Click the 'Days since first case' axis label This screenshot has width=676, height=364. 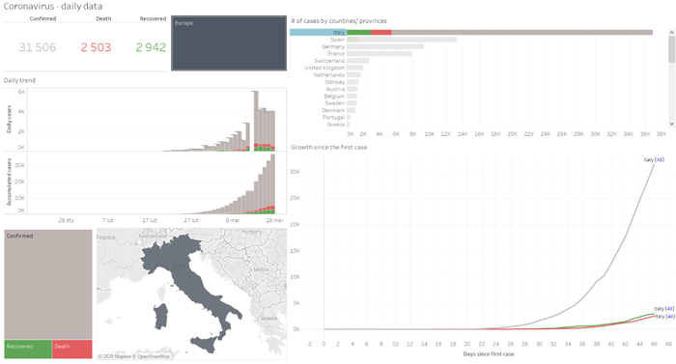pos(489,354)
